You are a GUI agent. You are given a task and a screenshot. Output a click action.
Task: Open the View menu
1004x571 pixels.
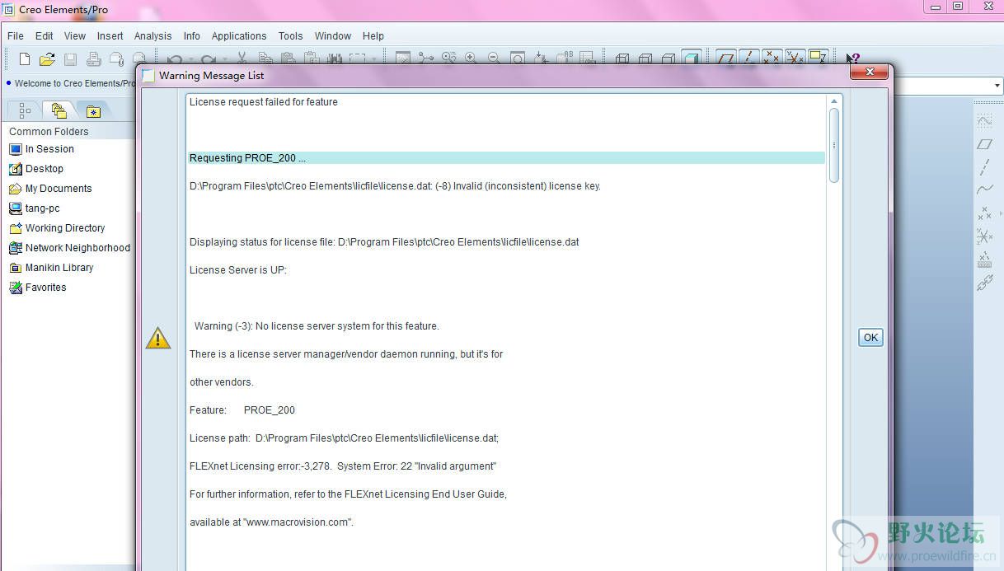point(75,36)
